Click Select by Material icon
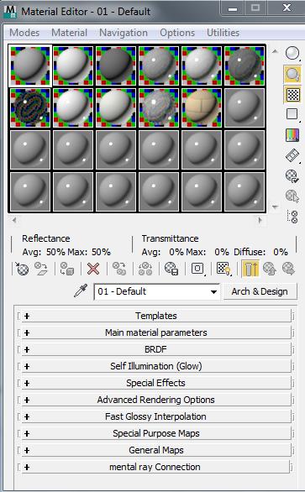 tap(292, 196)
